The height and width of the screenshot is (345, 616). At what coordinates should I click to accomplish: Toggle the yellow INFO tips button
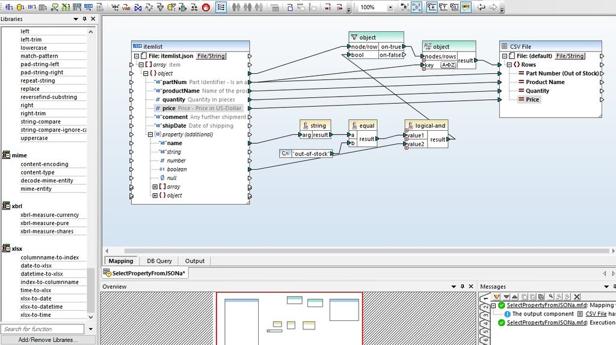tap(466, 7)
